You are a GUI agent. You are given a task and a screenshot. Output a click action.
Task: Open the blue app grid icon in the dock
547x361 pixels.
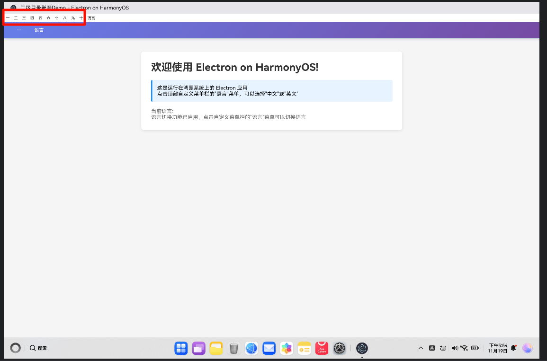181,348
